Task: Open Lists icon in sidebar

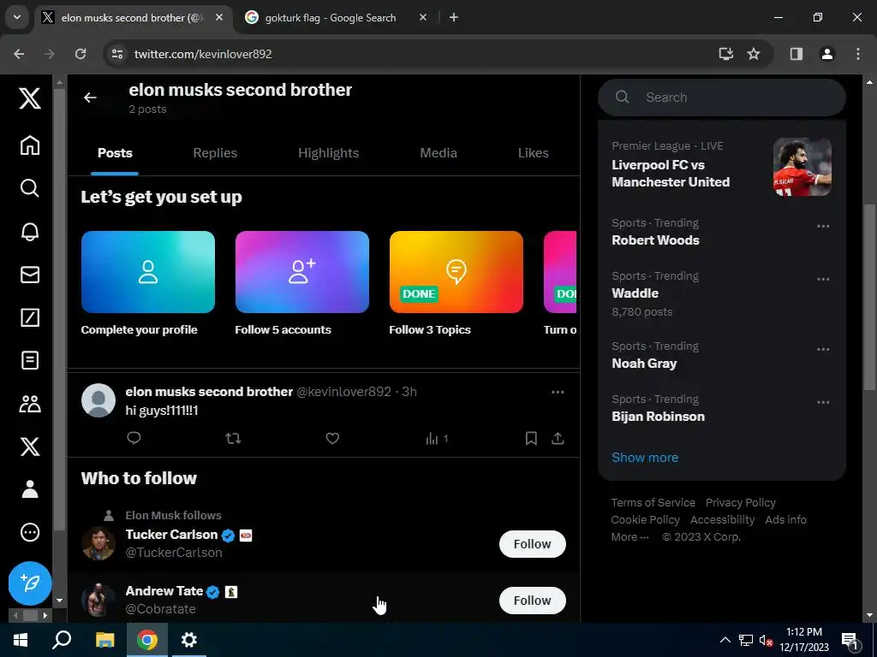Action: 30,360
